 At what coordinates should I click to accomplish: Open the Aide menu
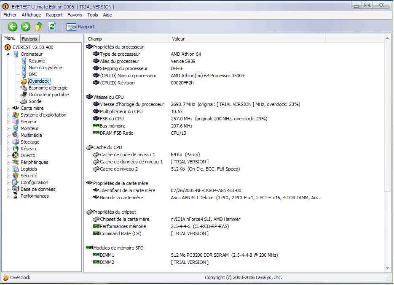coord(107,15)
